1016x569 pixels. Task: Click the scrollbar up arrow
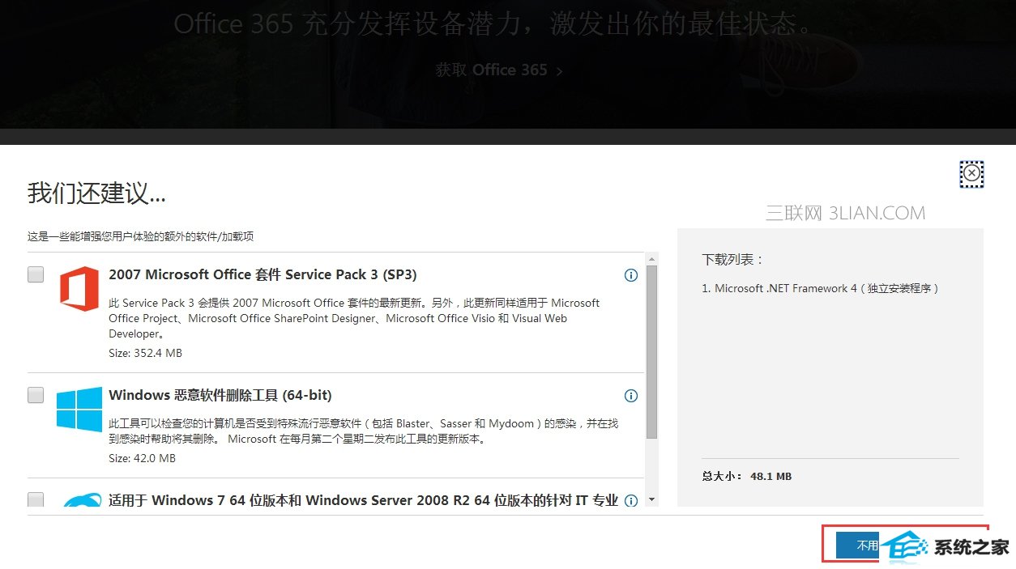(x=651, y=257)
